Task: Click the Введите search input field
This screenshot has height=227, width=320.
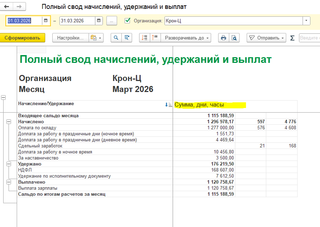Action: coord(309,38)
